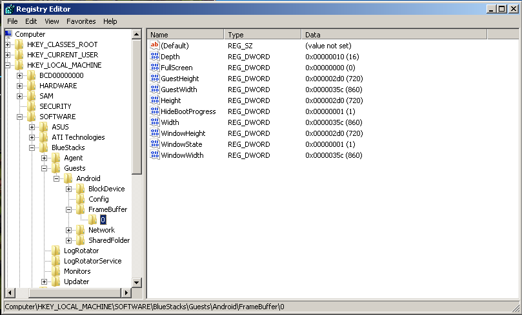Screen dimensions: 522x315
Task: Collapse the HKEY_LOCAL_MACHINE node
Action: coord(7,65)
